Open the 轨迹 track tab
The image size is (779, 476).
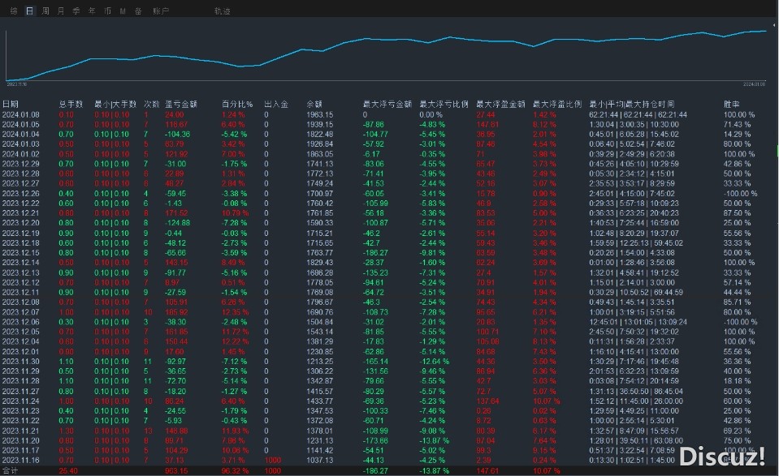point(222,11)
